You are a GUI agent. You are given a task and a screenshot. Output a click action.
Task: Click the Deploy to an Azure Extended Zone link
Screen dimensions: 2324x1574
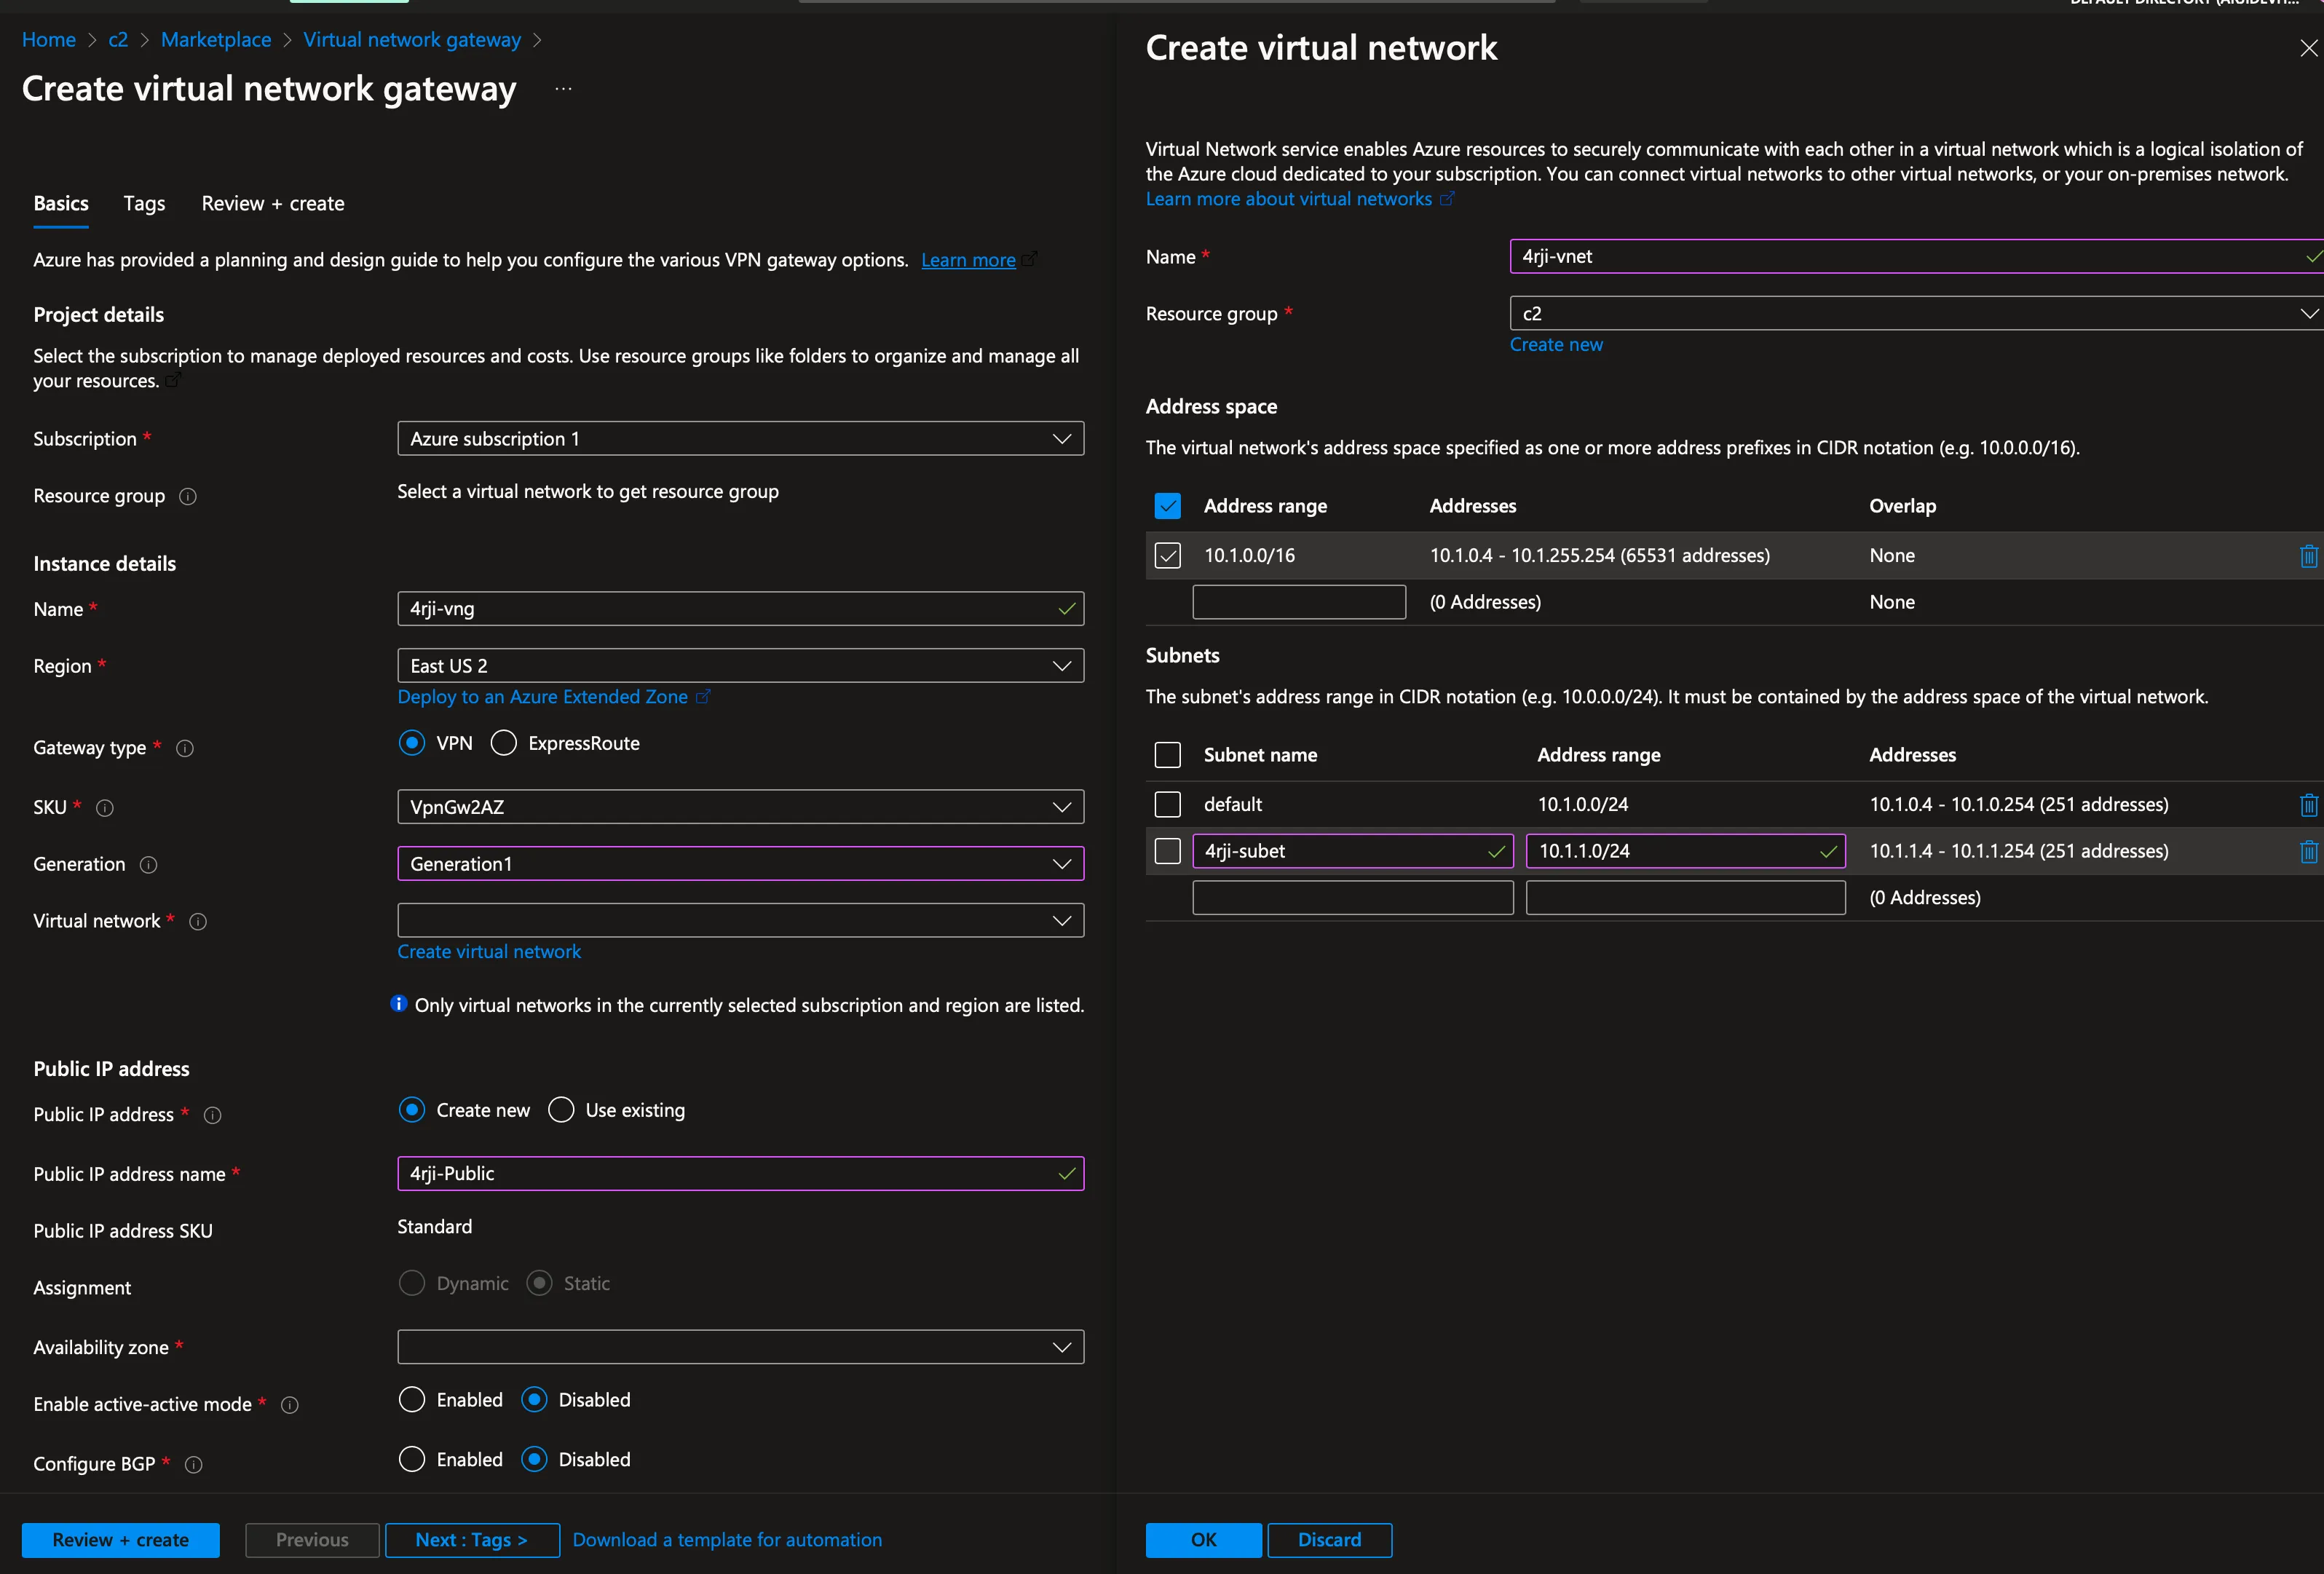544,697
